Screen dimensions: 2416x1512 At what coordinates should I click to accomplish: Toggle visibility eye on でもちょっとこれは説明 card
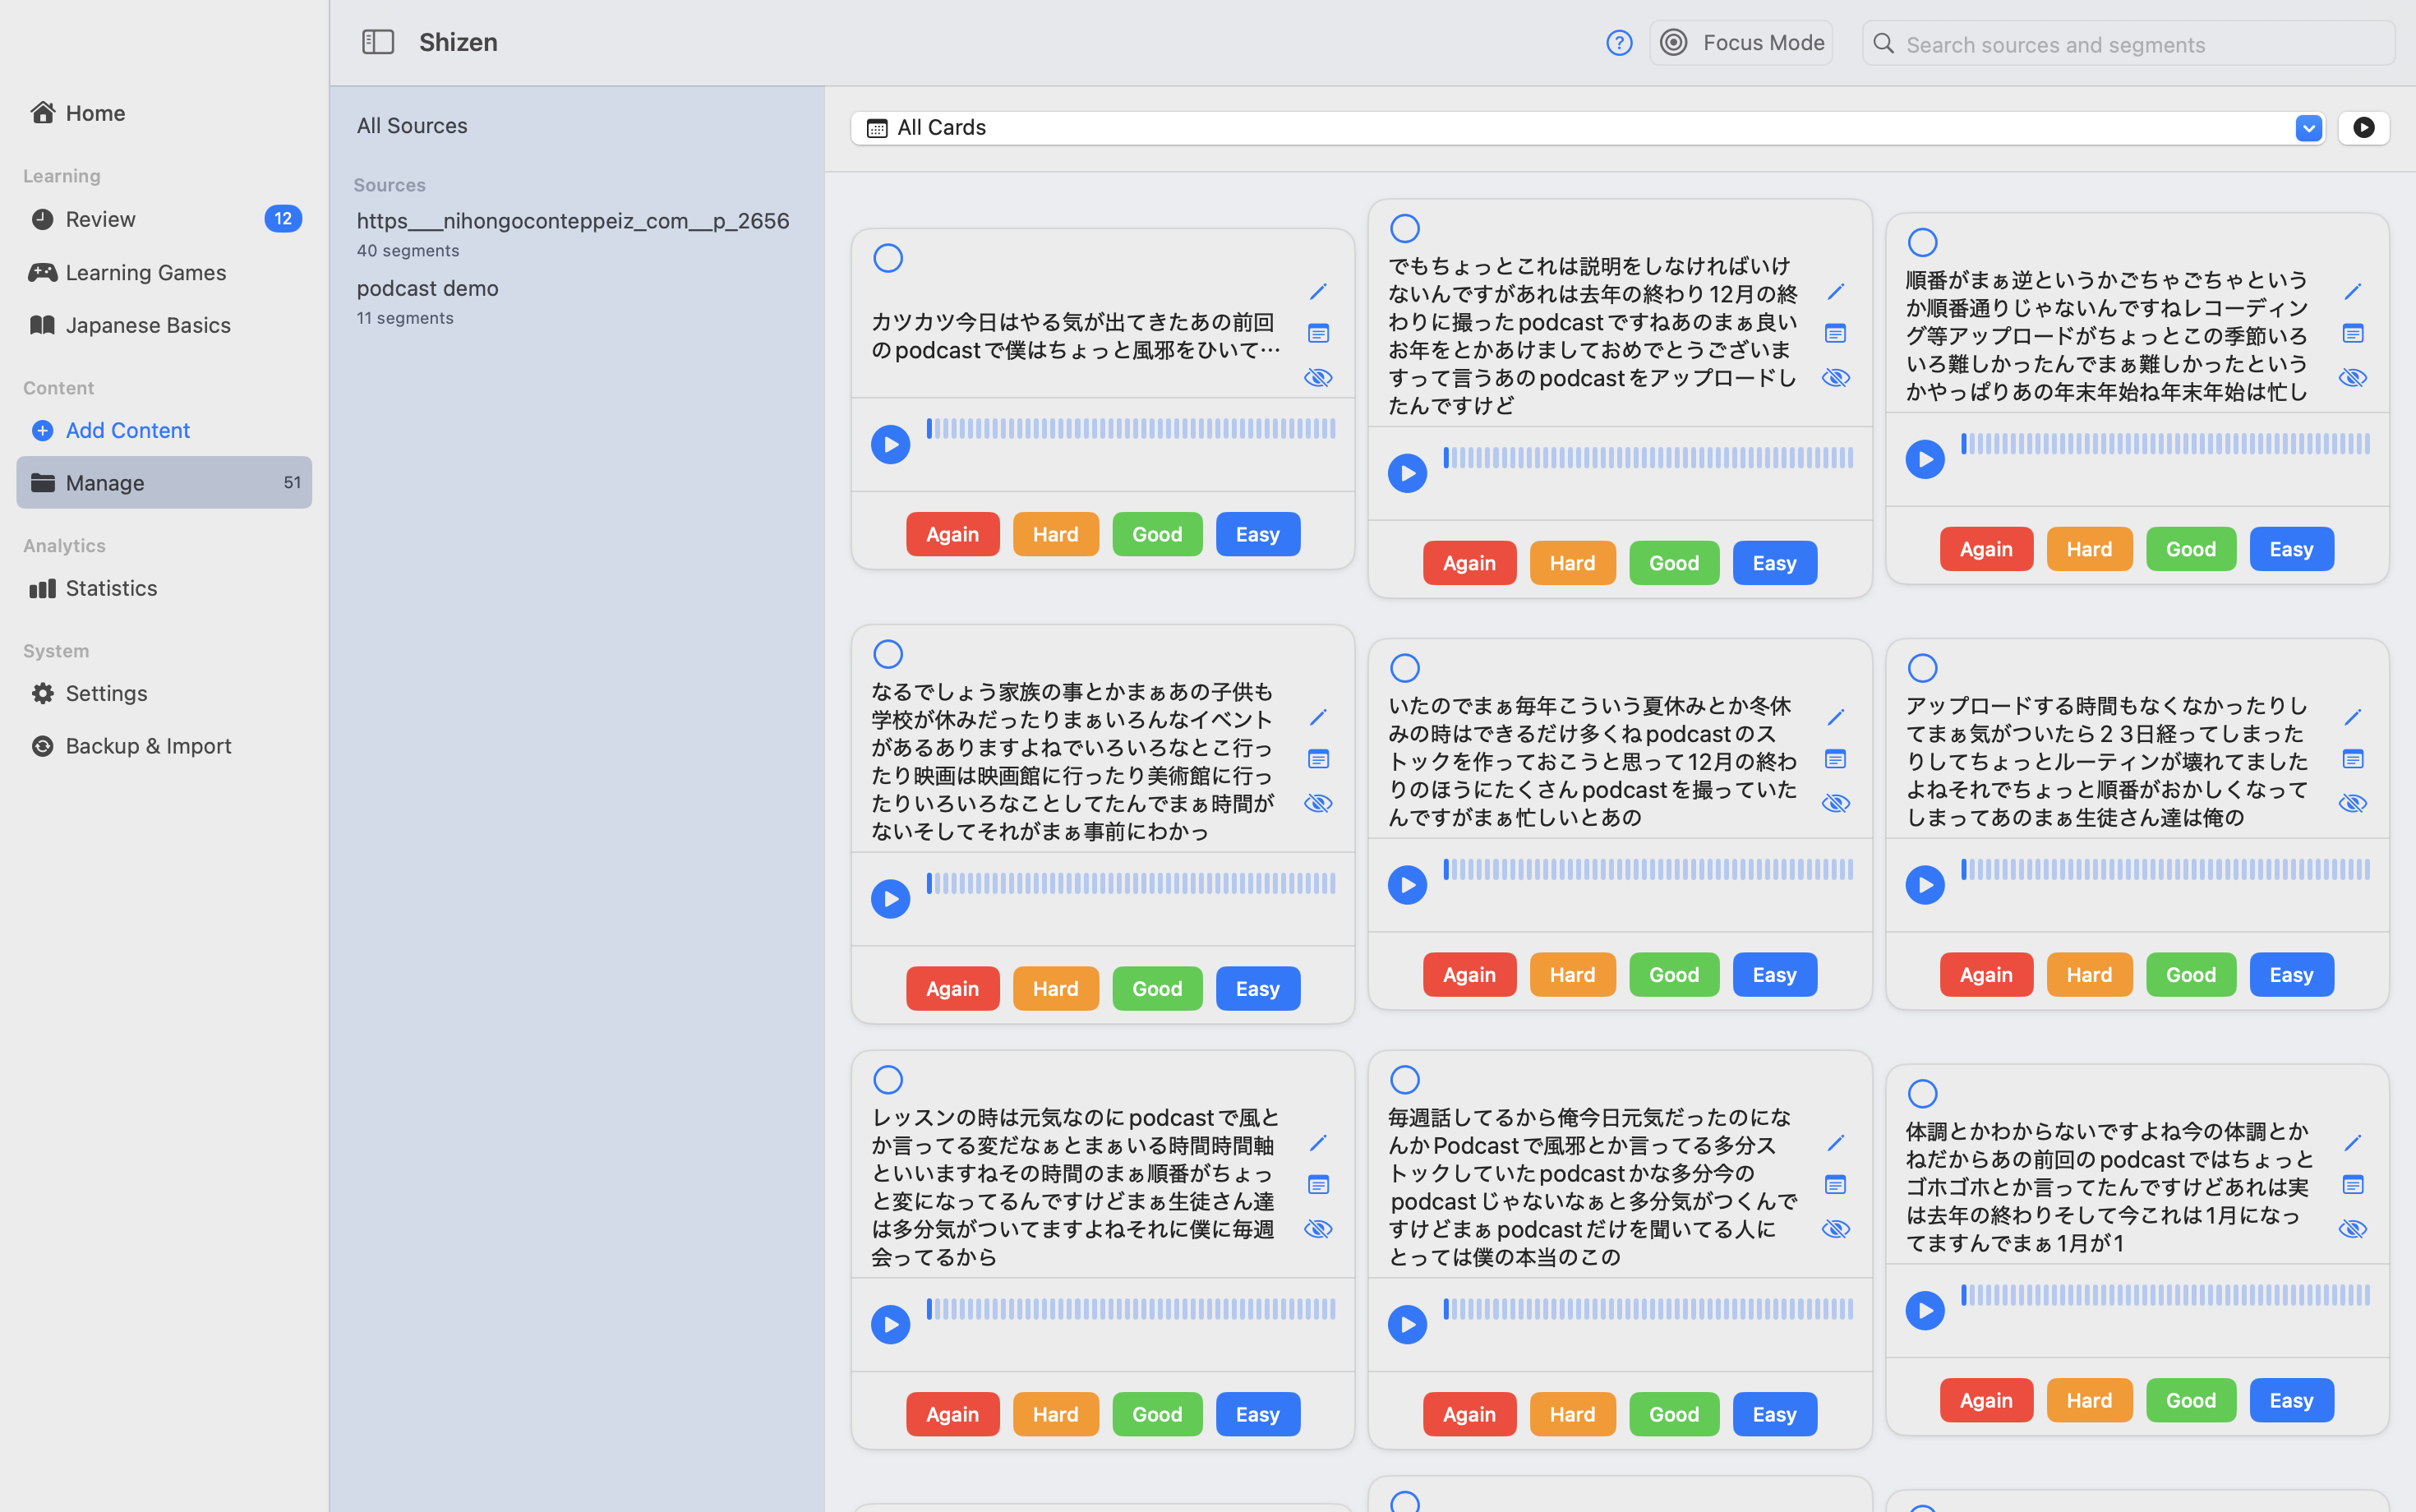tap(1835, 378)
